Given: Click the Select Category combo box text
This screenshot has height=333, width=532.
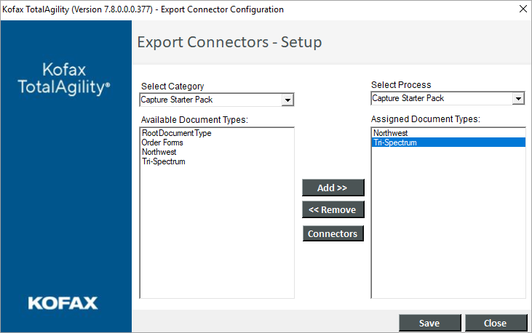Looking at the screenshot, I should pos(210,100).
